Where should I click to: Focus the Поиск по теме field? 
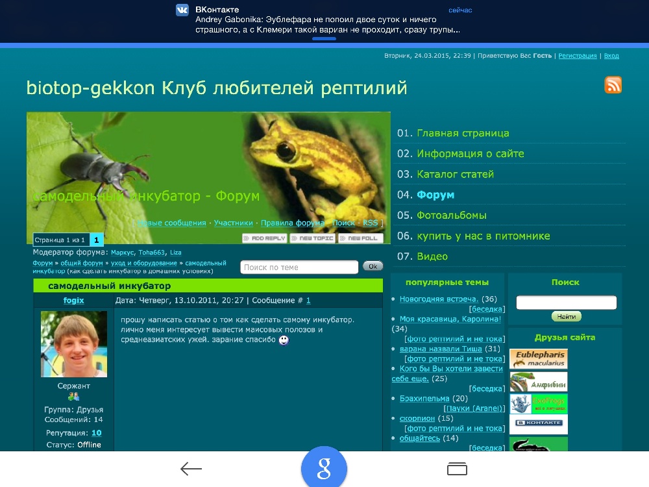(x=299, y=267)
